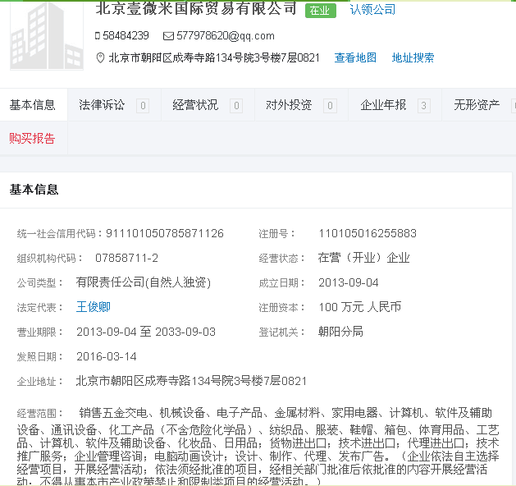The width and height of the screenshot is (516, 486).
Task: Click the company building logo thumbnail
Action: point(46,33)
